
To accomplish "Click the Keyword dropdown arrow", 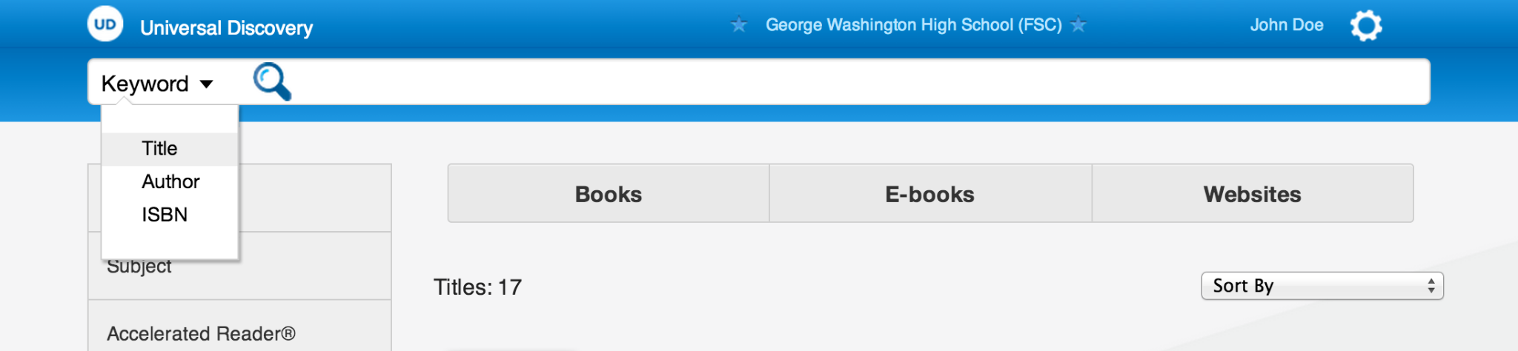I will (x=207, y=84).
